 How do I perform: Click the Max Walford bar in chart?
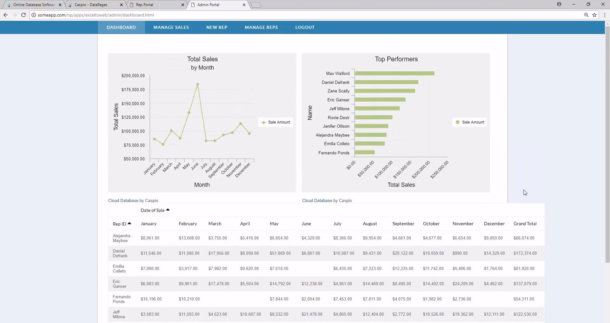tap(394, 73)
